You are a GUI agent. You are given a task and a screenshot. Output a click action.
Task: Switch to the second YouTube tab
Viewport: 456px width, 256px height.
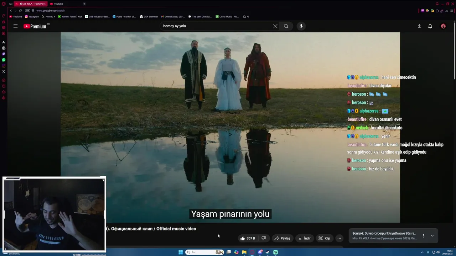coord(58,4)
